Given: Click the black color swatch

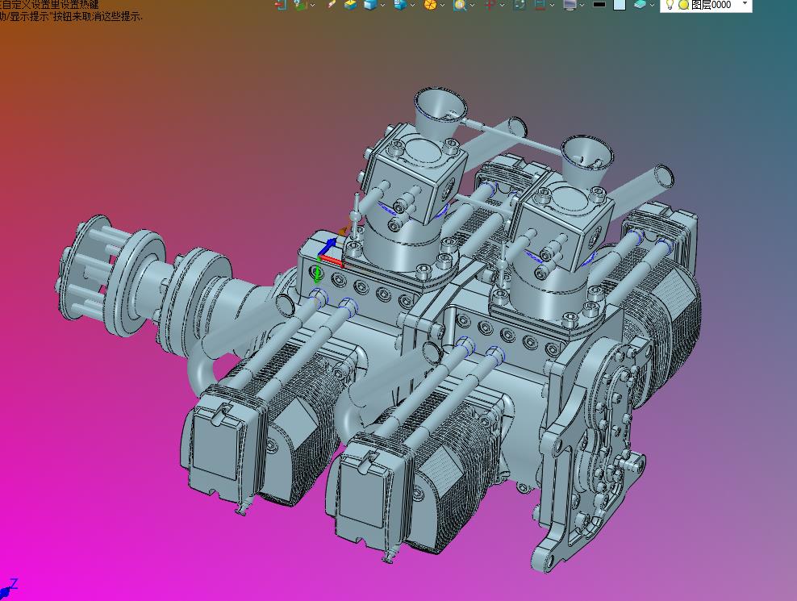Looking at the screenshot, I should point(599,4).
